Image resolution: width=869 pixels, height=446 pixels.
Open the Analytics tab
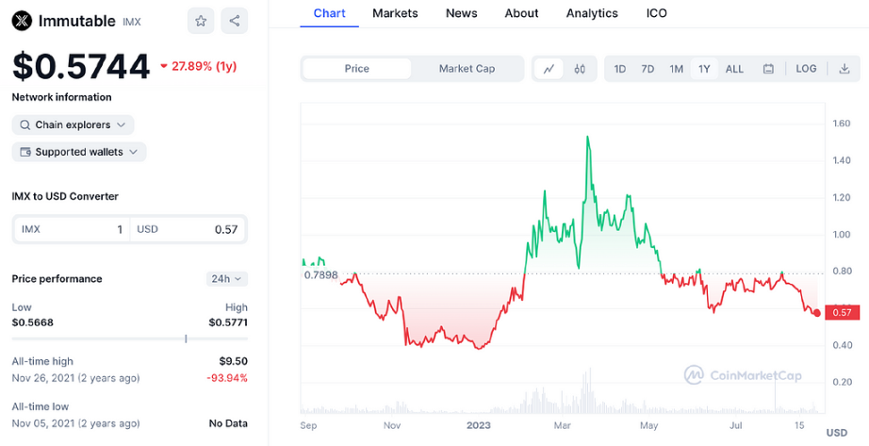[x=592, y=13]
